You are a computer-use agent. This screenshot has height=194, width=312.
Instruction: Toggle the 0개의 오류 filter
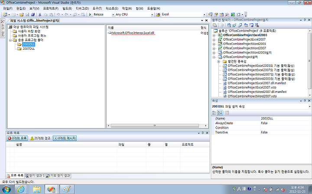point(17,138)
